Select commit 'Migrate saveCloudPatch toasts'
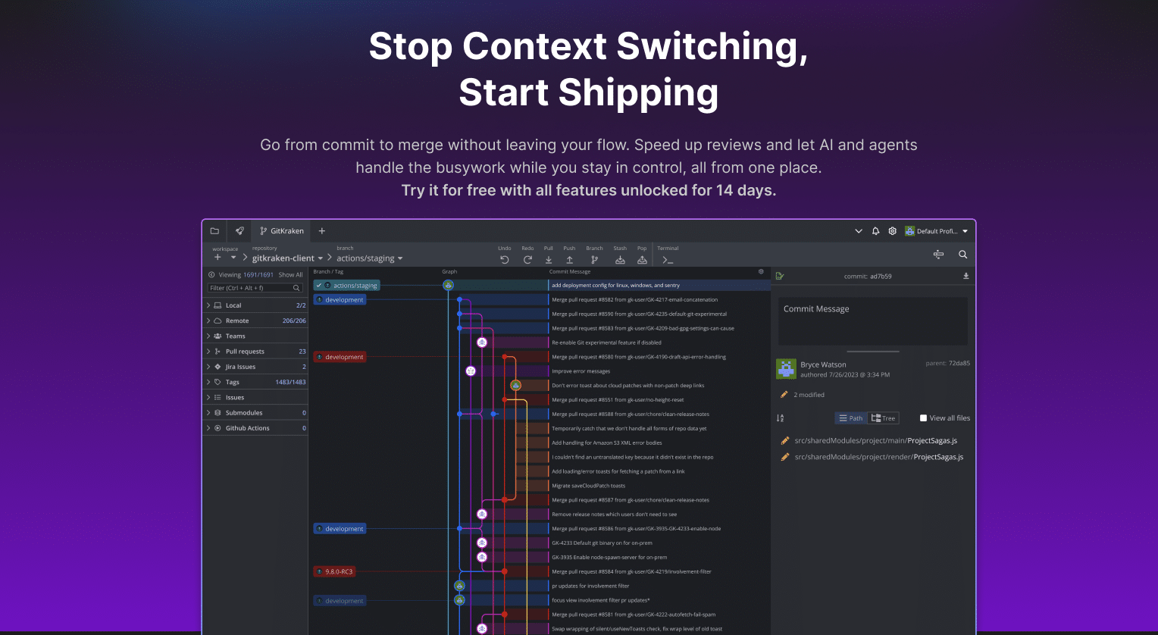 point(589,486)
